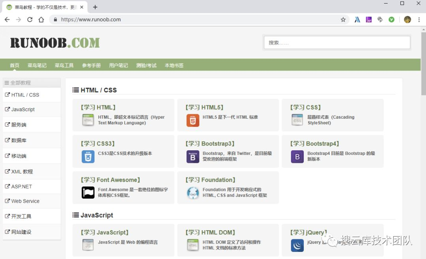Click the jQuery blue swirl icon

297,246
